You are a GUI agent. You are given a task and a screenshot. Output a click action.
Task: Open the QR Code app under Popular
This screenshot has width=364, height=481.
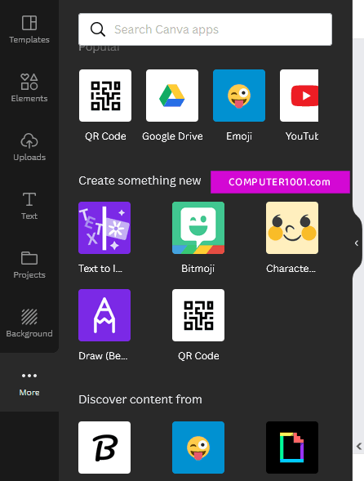click(x=105, y=96)
